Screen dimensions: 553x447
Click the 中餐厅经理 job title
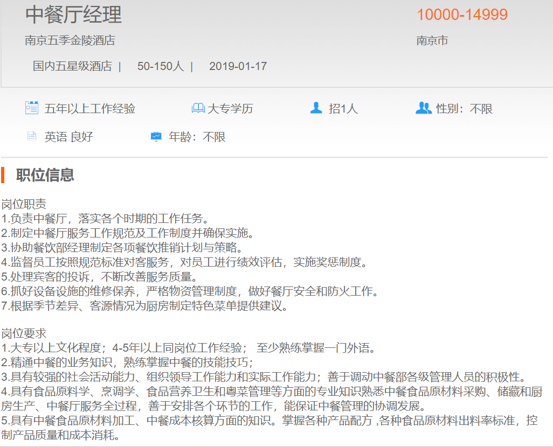coord(73,15)
